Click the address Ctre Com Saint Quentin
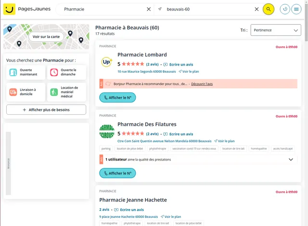The height and width of the screenshot is (226, 308). pyautogui.click(x=165, y=141)
